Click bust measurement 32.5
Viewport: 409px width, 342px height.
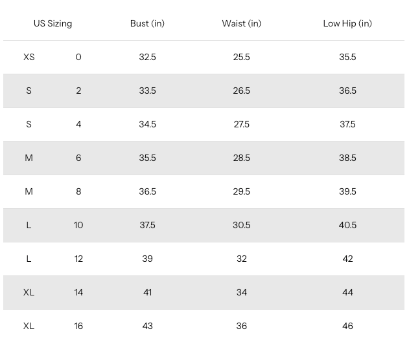click(x=147, y=57)
